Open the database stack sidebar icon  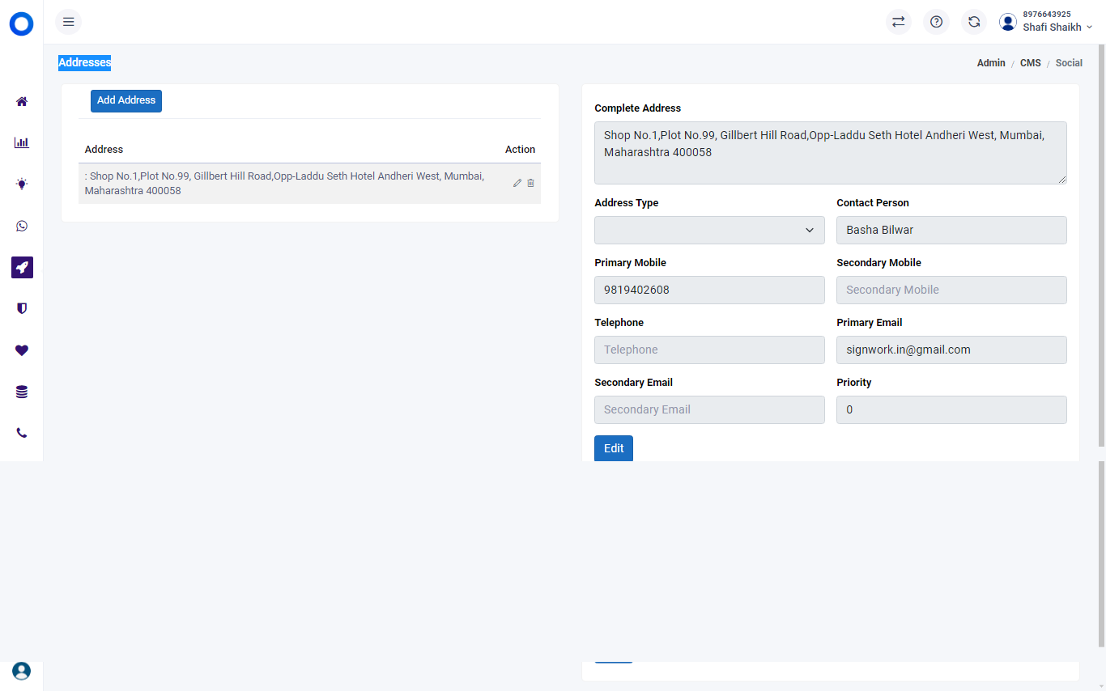[22, 392]
